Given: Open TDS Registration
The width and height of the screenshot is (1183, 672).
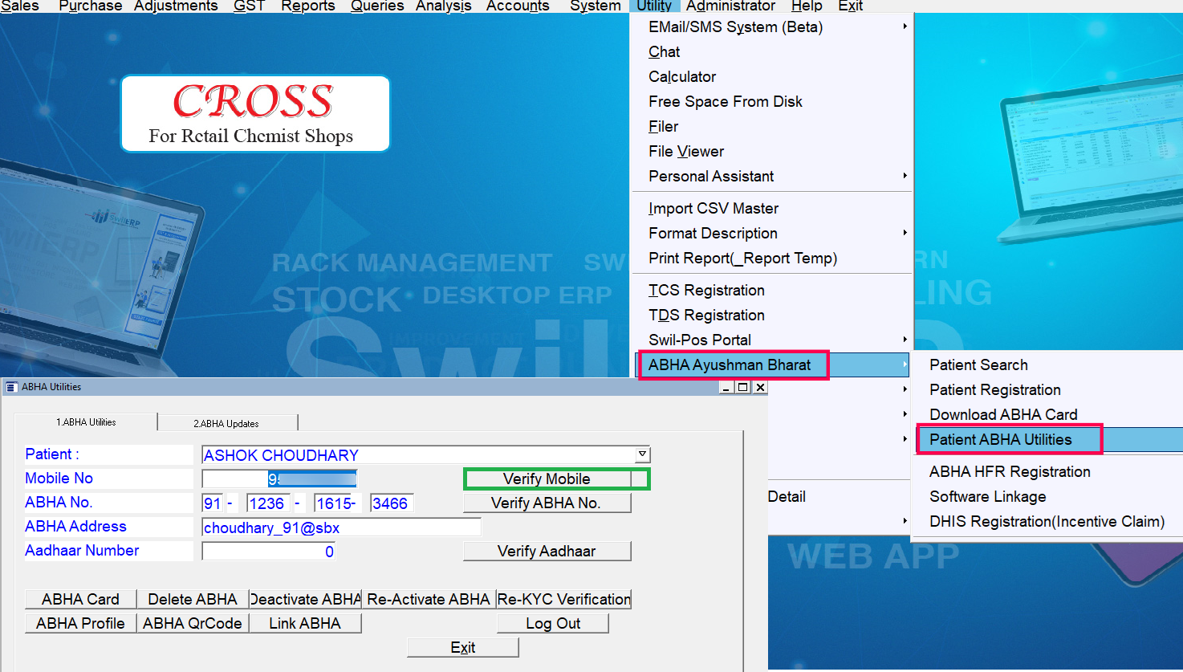Looking at the screenshot, I should tap(773, 315).
